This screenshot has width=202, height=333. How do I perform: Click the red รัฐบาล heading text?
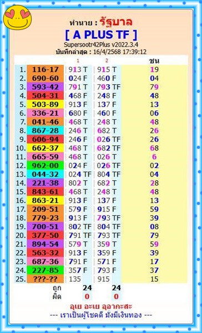tap(116, 22)
